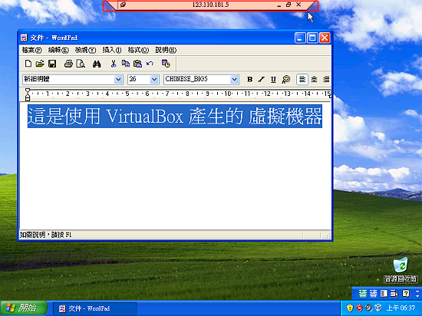Paste clipboard contents from the toolbar

[137, 64]
